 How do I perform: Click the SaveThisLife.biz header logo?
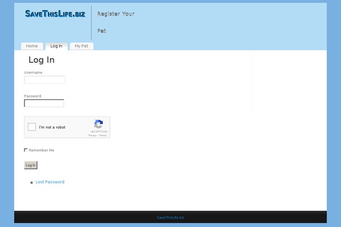pyautogui.click(x=55, y=14)
